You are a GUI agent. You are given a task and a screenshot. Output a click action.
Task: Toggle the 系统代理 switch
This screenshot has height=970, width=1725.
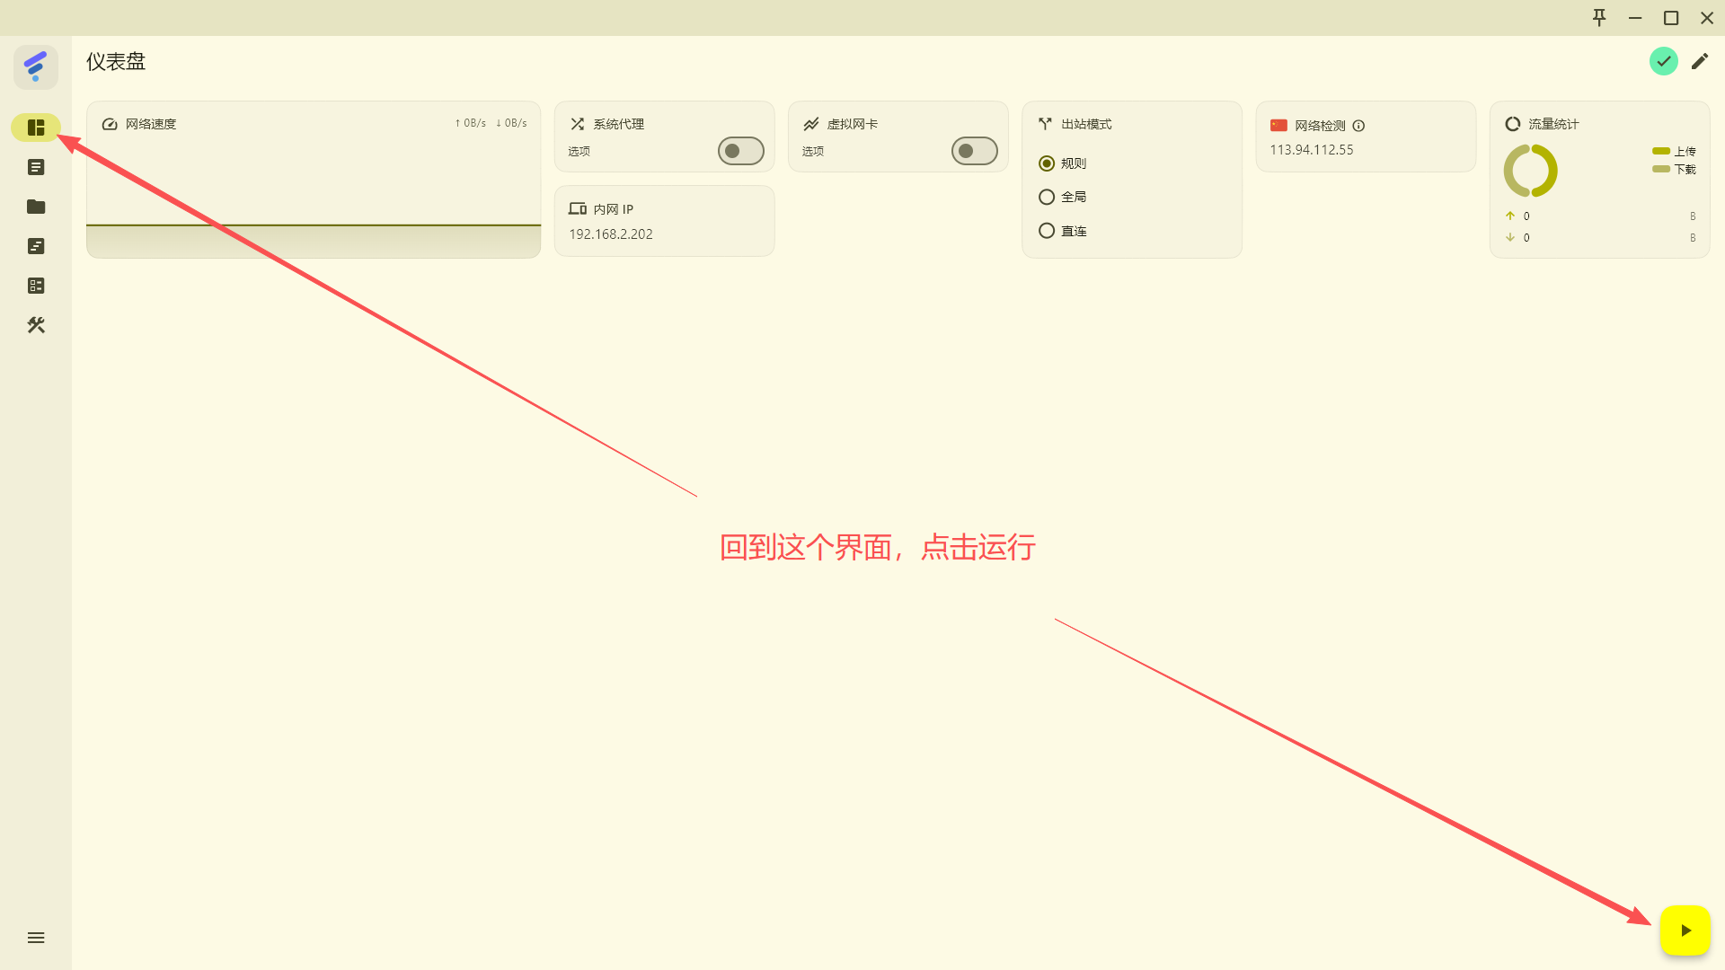(741, 151)
